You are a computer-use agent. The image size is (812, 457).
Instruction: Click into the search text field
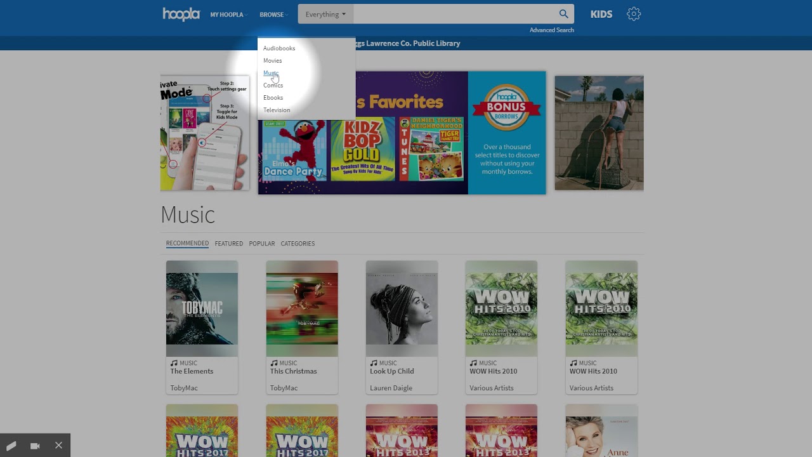point(453,14)
